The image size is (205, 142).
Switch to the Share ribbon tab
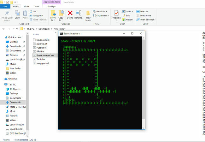26,6
